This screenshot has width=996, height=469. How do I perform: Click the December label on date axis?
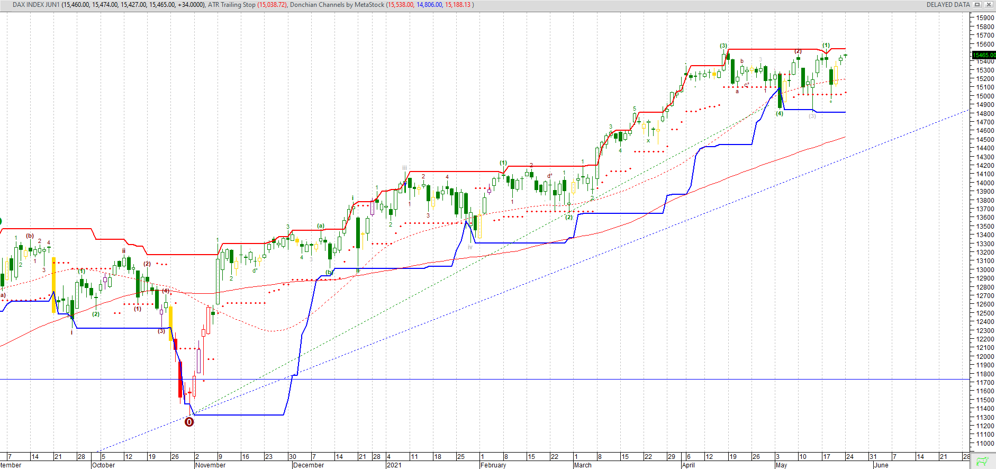[309, 465]
